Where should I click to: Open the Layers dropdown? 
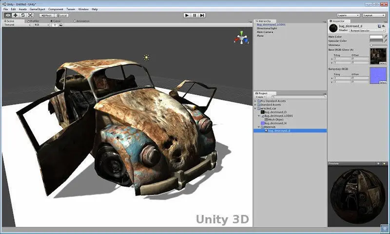349,16
